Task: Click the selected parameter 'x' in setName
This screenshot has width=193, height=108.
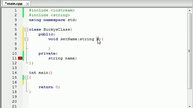Action: tap(98, 39)
